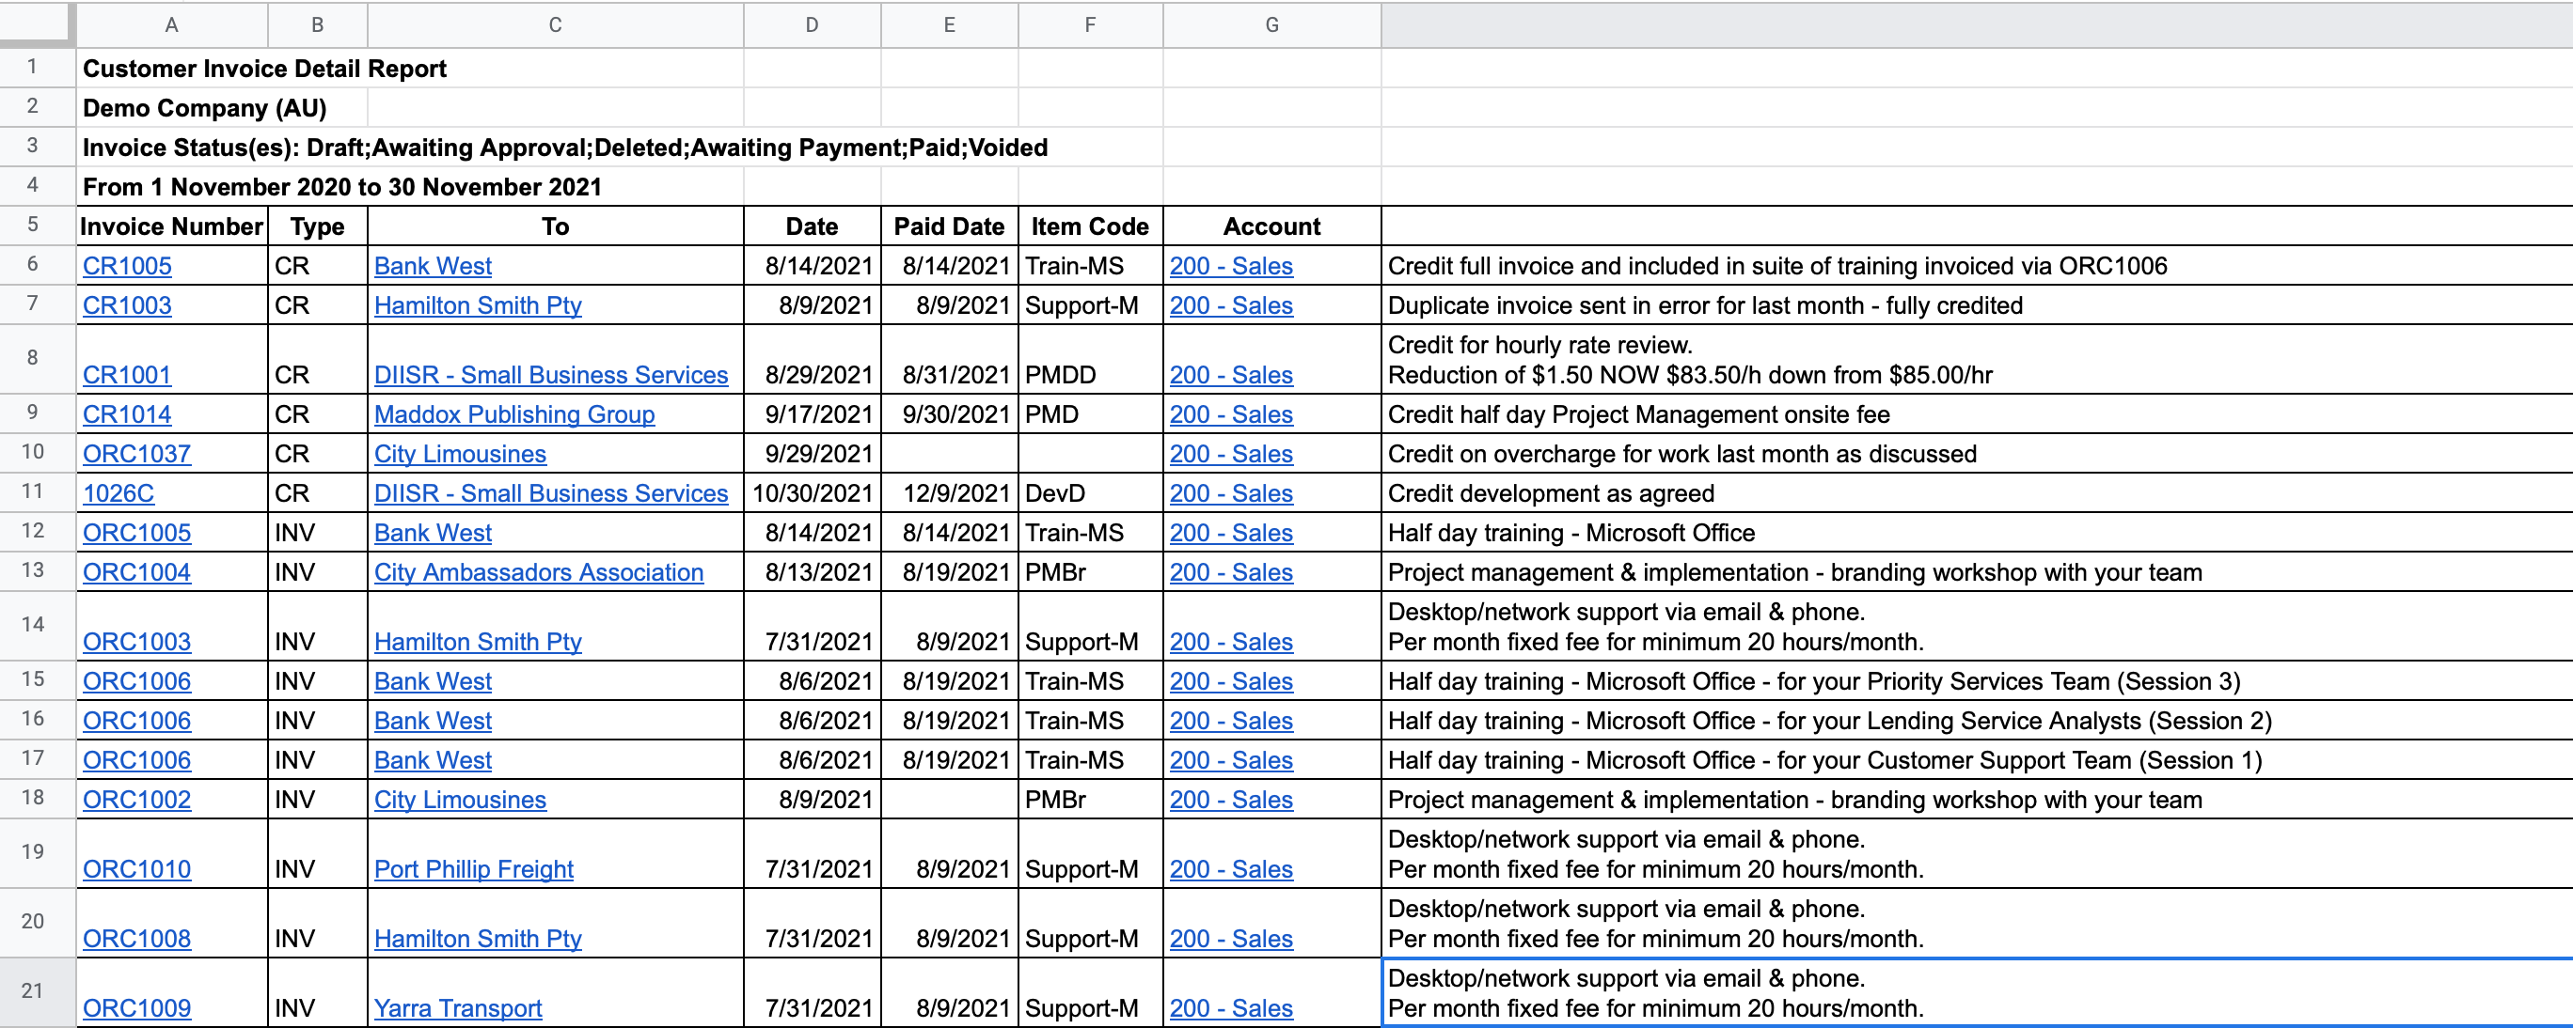The width and height of the screenshot is (2573, 1028).
Task: Open the CR1005 invoice link
Action: [x=127, y=267]
